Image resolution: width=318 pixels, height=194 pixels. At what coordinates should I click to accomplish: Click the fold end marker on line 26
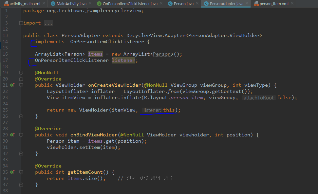[21, 116]
